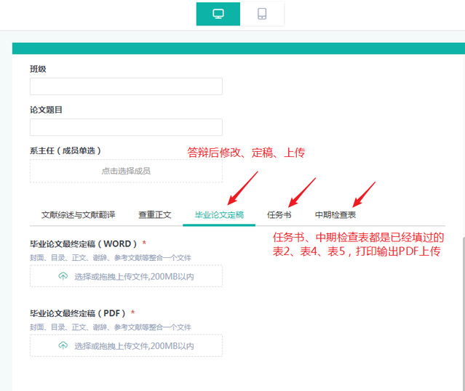Image resolution: width=465 pixels, height=391 pixels.
Task: Go to the 任务书 tab
Action: (x=279, y=215)
